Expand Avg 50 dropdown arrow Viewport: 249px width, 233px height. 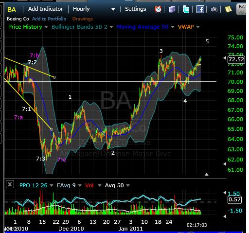point(128,185)
